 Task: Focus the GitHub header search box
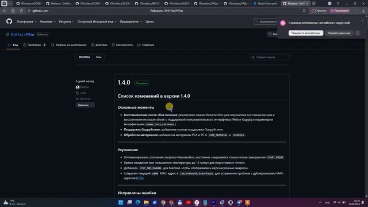pyautogui.click(x=266, y=22)
